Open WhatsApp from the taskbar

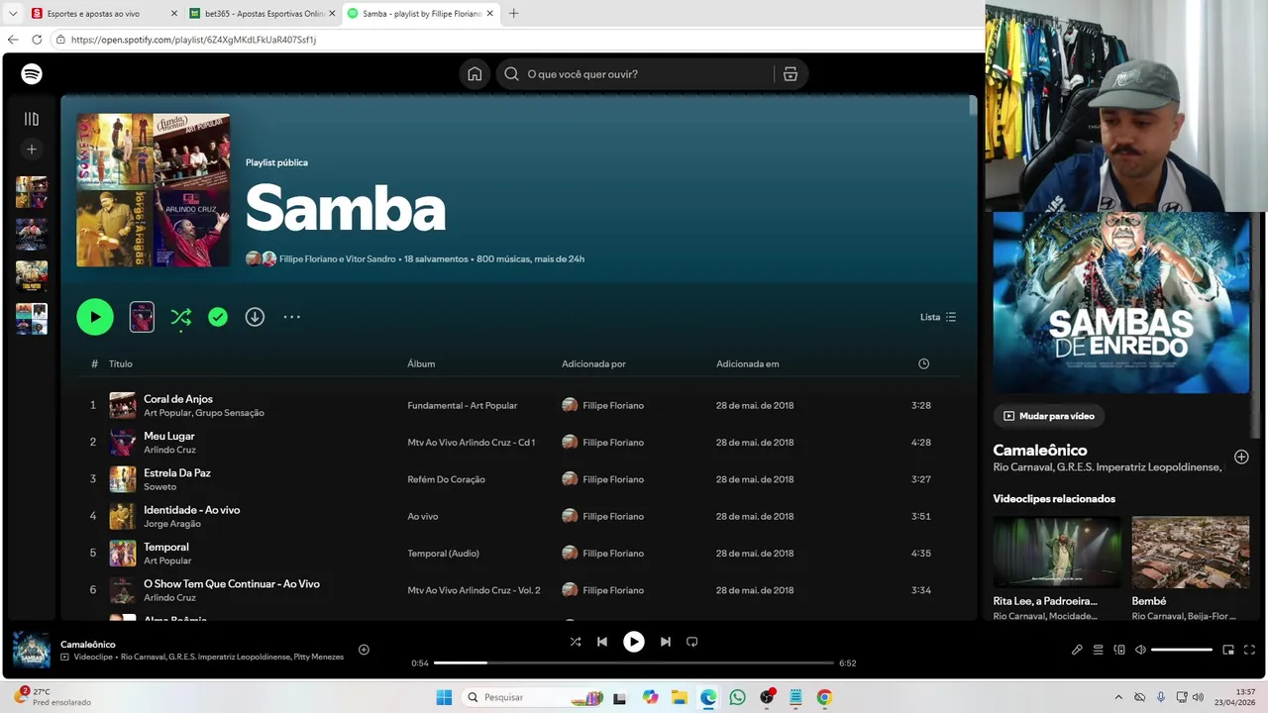tap(737, 697)
